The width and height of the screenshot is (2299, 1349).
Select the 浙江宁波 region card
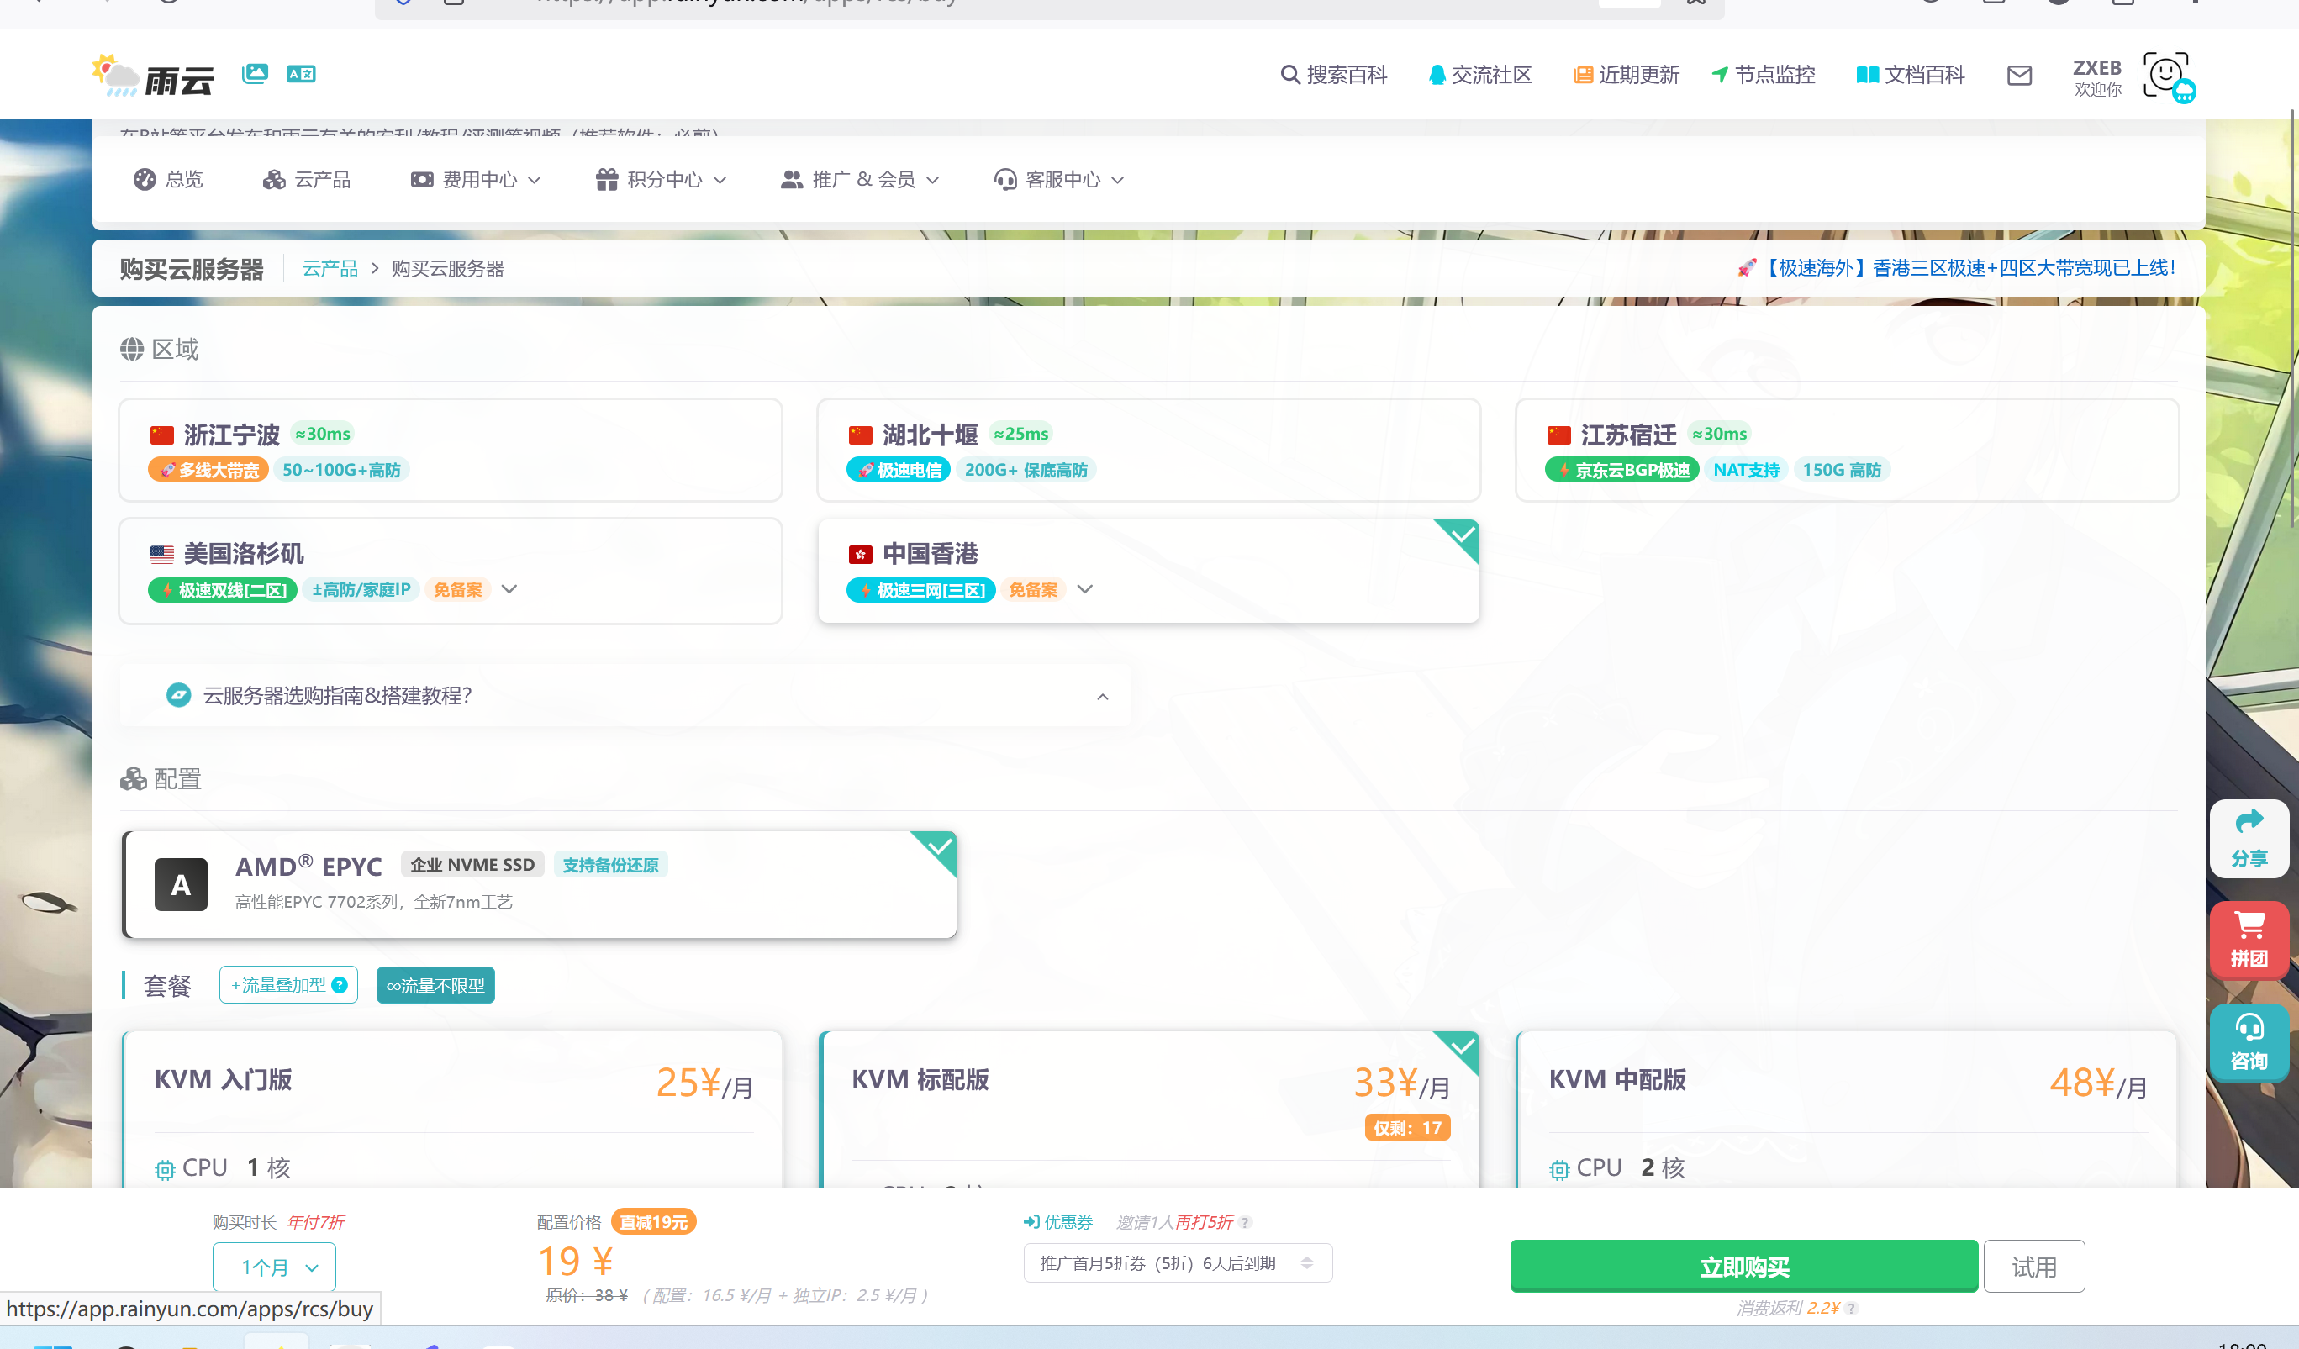451,450
